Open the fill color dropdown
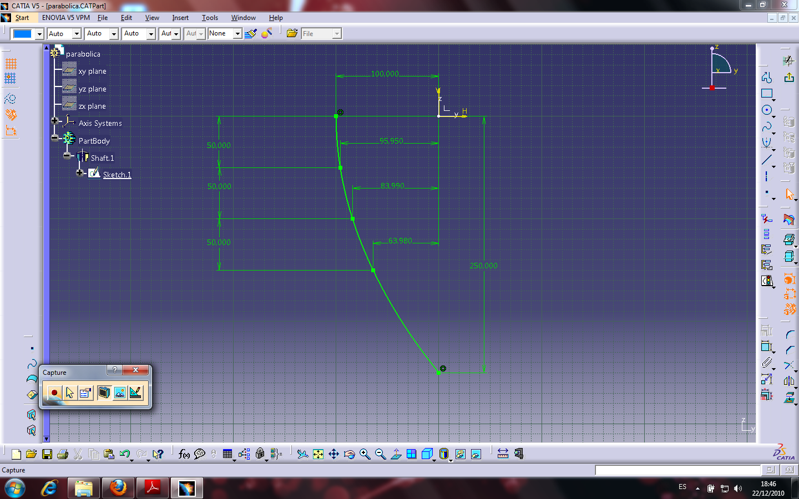 tap(39, 34)
